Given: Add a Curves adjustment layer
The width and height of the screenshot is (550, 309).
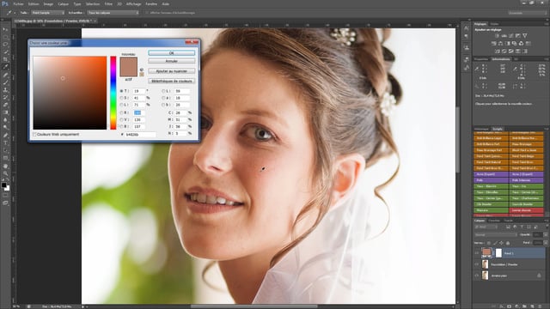Looking at the screenshot, I should pos(510,36).
